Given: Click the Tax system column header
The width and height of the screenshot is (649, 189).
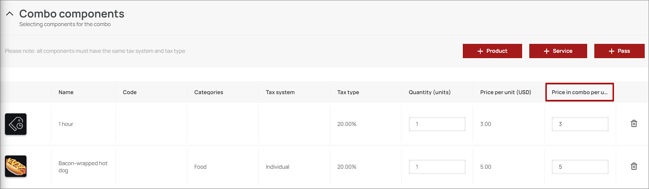Looking at the screenshot, I should coord(280,92).
